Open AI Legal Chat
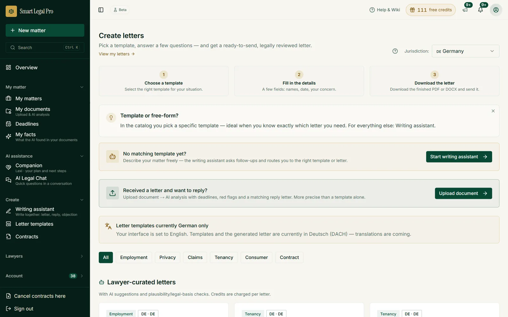This screenshot has width=508, height=317. [x=45, y=180]
